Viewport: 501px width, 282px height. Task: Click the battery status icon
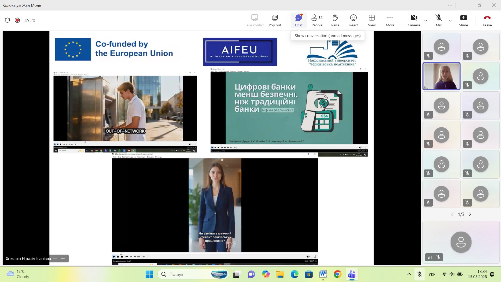point(460,274)
